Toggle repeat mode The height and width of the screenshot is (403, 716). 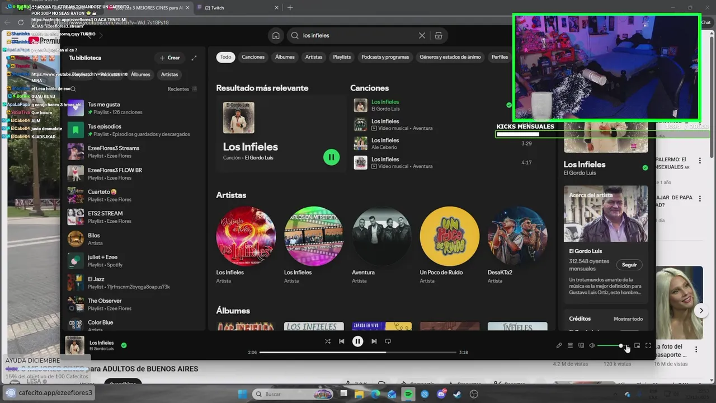[388, 341]
